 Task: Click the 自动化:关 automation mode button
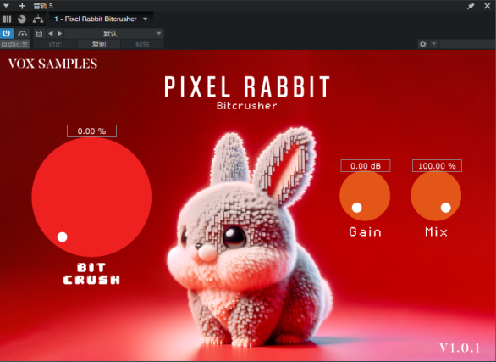pos(14,44)
